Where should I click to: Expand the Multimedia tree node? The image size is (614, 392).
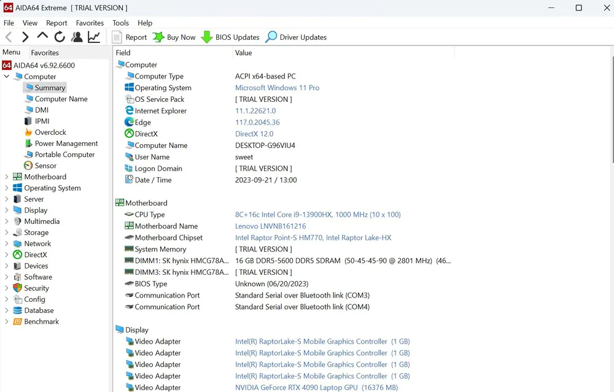tap(6, 221)
